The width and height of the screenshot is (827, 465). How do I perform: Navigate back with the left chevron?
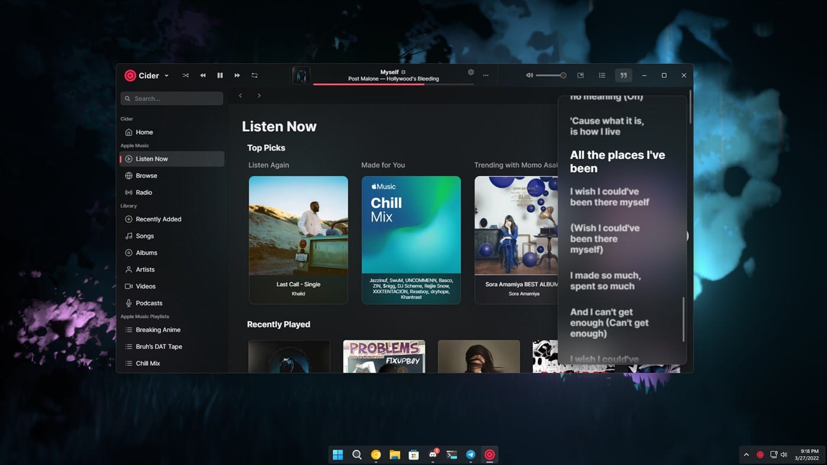pyautogui.click(x=240, y=95)
